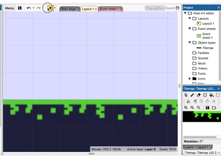
Task: Collapse the Layouts folder
Action: (x=190, y=18)
